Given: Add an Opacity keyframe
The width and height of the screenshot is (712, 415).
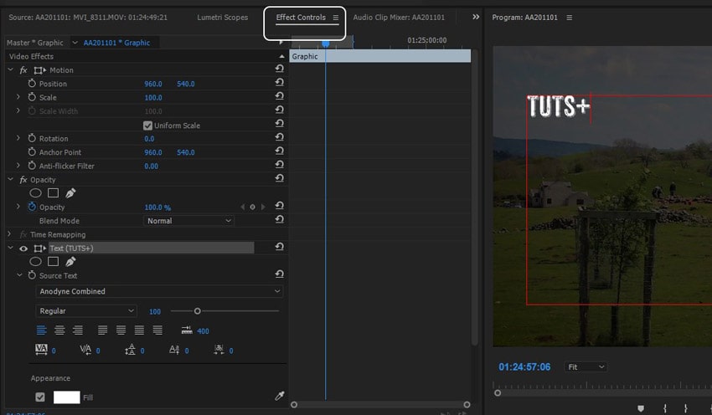Looking at the screenshot, I should pyautogui.click(x=253, y=207).
